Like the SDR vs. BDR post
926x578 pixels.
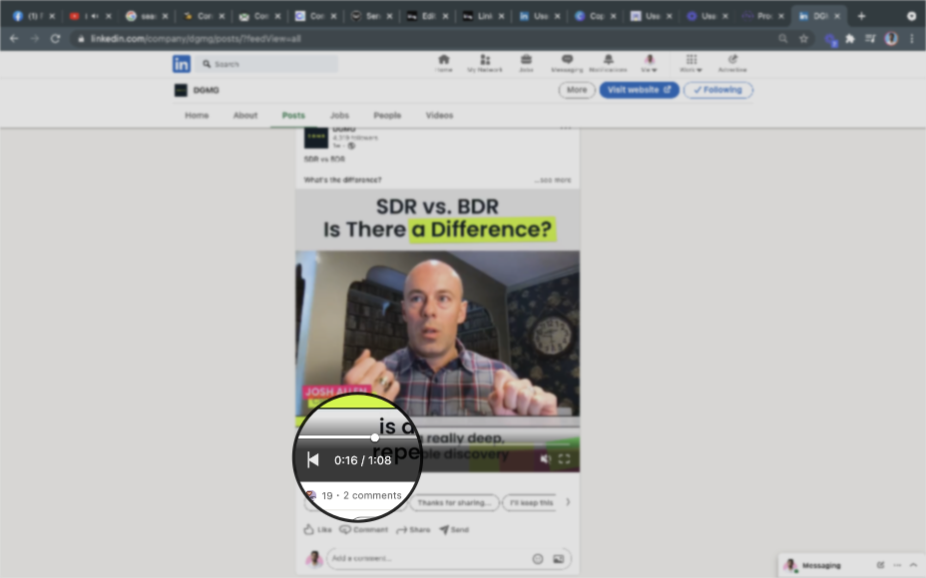317,530
